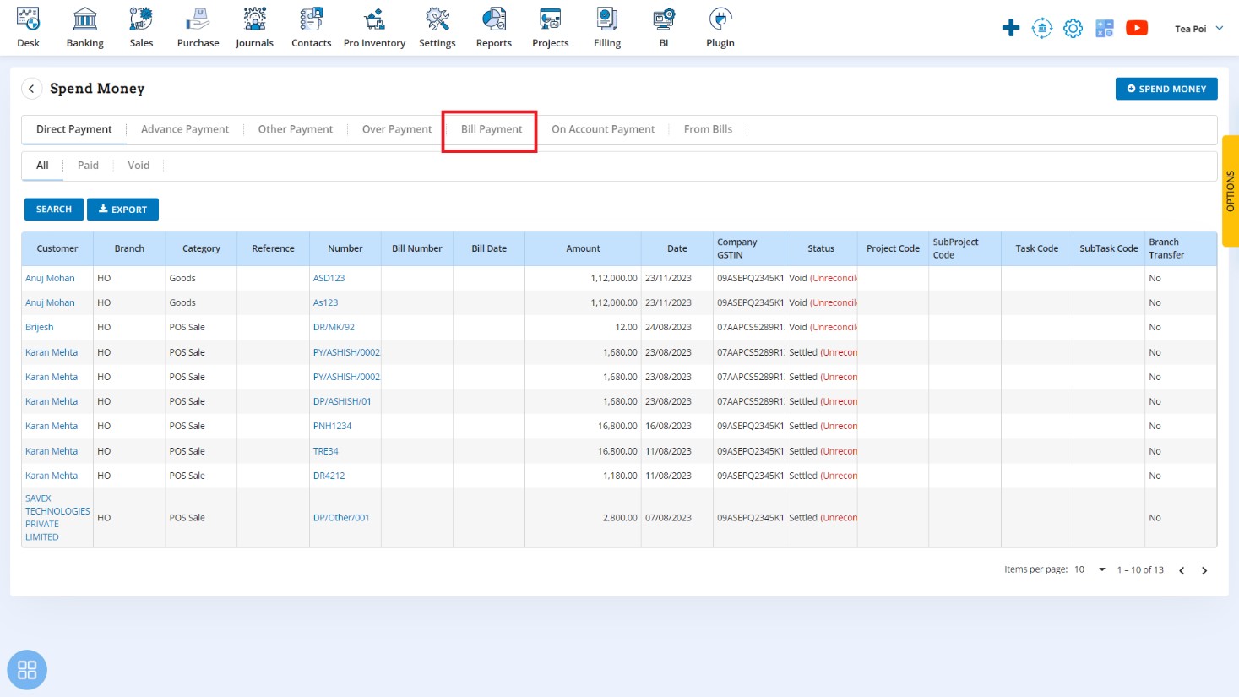The height and width of the screenshot is (697, 1239).
Task: Open SAVEX TECHNOLOGIES PRIVATE LIMITED customer link
Action: pos(57,518)
